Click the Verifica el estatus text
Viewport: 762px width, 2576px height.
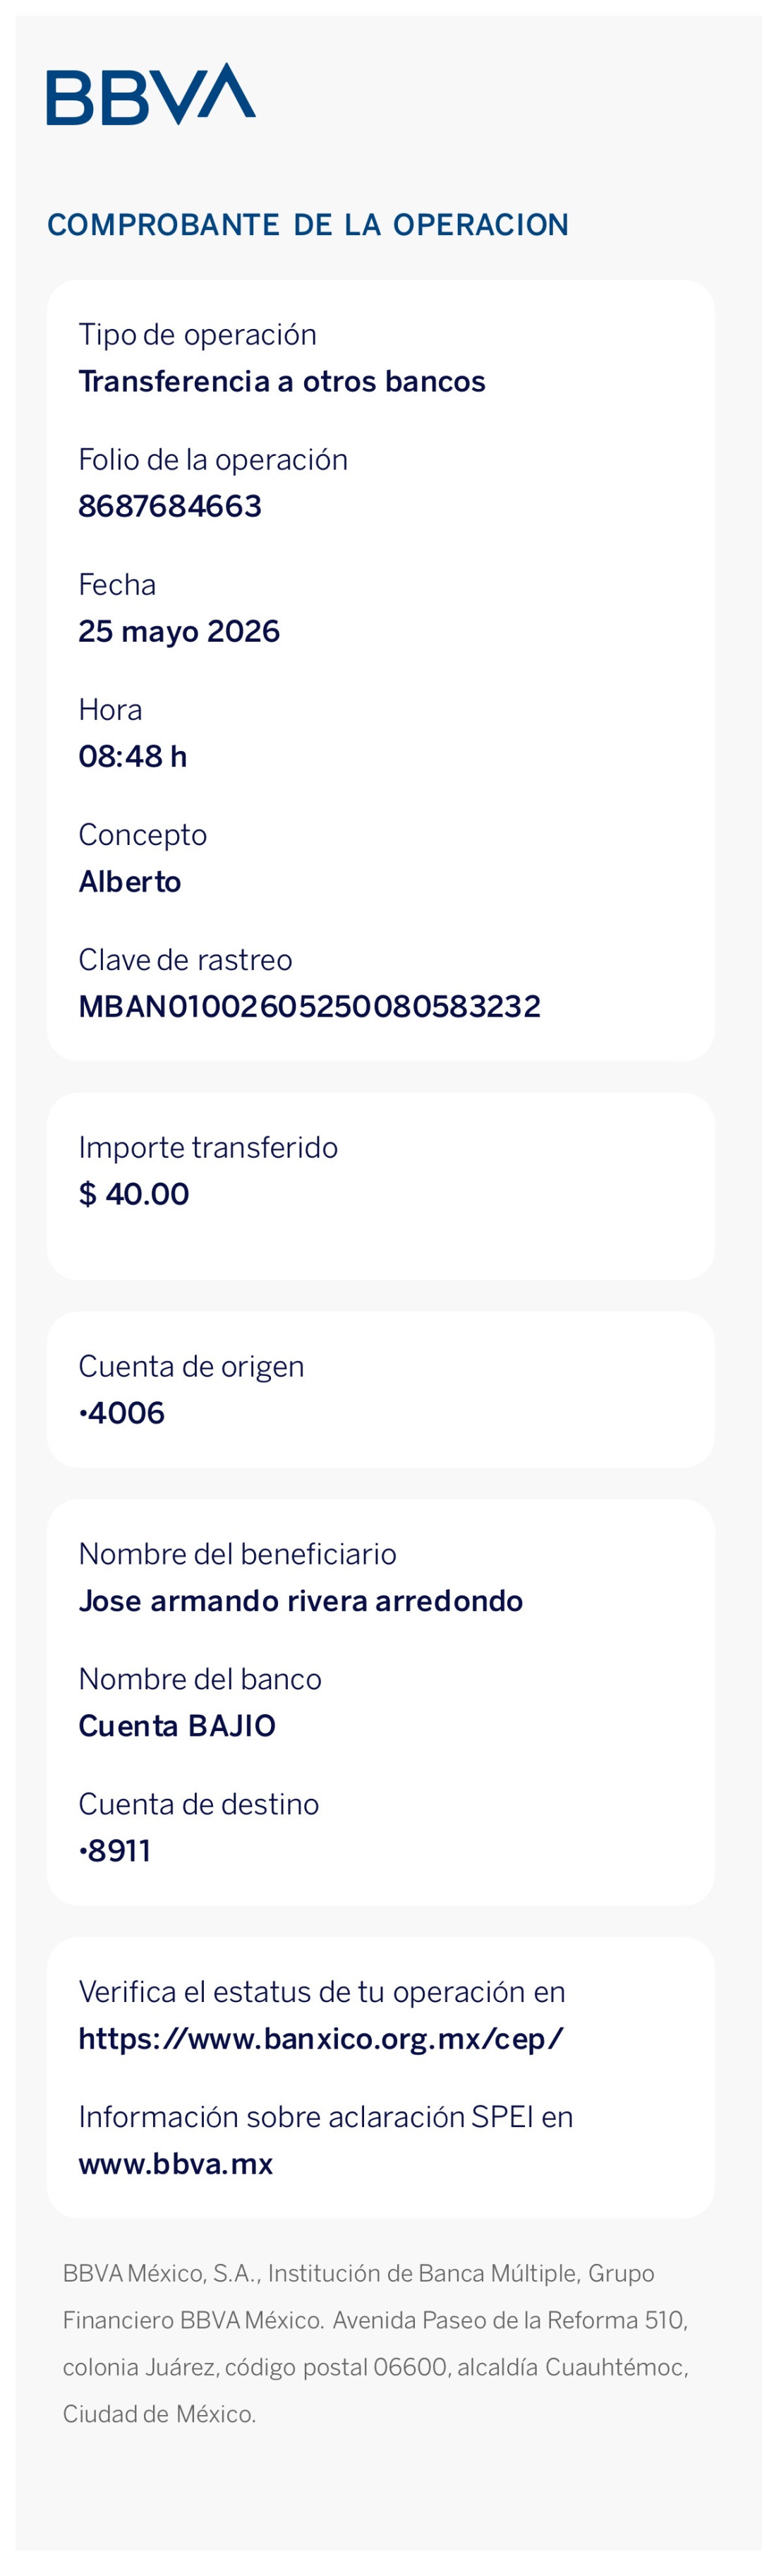tap(322, 1991)
